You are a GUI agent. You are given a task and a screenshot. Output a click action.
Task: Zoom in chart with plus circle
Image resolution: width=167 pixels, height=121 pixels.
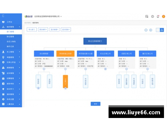(151, 30)
